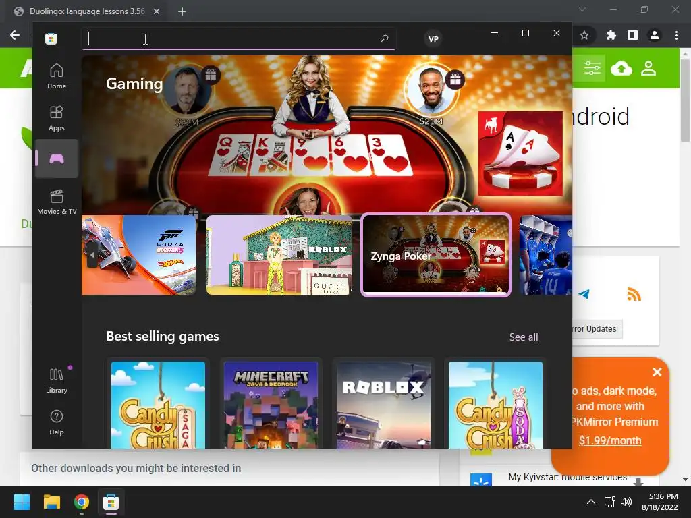Open the Roblox best selling game tile

[x=383, y=405]
